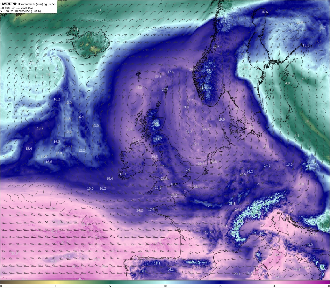The width and height of the screenshot is (330, 288).
Task: Click the VT: þri. 21.10.2025 05Z line
Action: click(21, 11)
